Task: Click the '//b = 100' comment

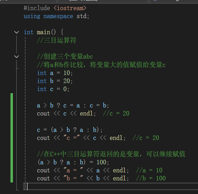Action: click(151, 178)
